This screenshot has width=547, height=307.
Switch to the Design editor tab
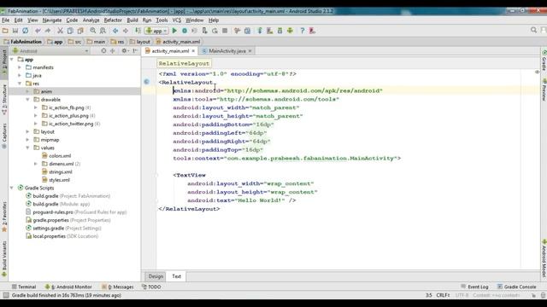tap(156, 276)
